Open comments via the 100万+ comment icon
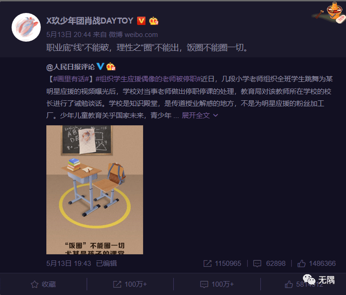 tap(217, 284)
